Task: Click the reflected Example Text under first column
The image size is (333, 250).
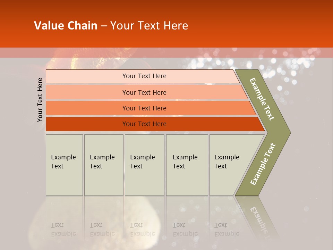Action: point(63,230)
